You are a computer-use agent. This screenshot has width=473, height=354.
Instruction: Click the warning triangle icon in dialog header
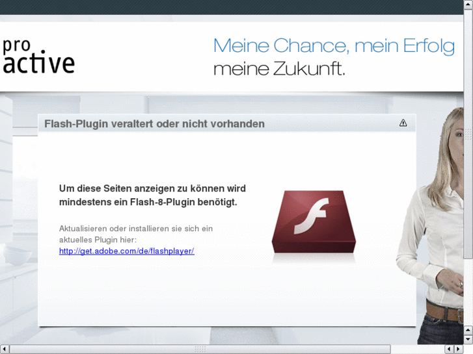403,123
